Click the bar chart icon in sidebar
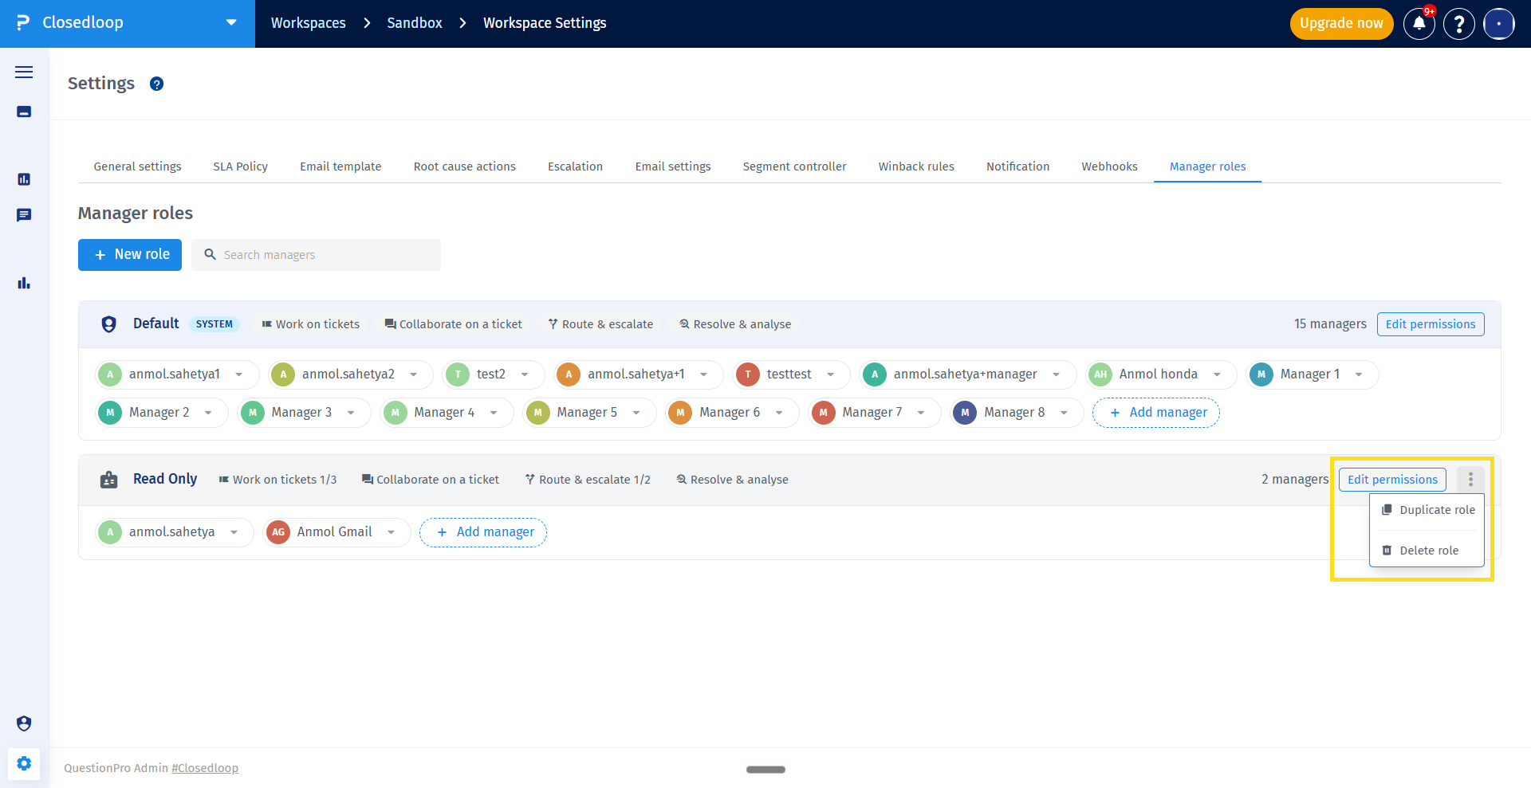 point(24,283)
